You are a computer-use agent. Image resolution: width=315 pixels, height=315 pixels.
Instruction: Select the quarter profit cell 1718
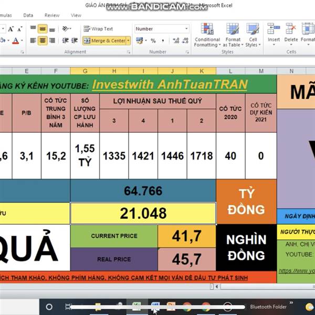coord(202,156)
